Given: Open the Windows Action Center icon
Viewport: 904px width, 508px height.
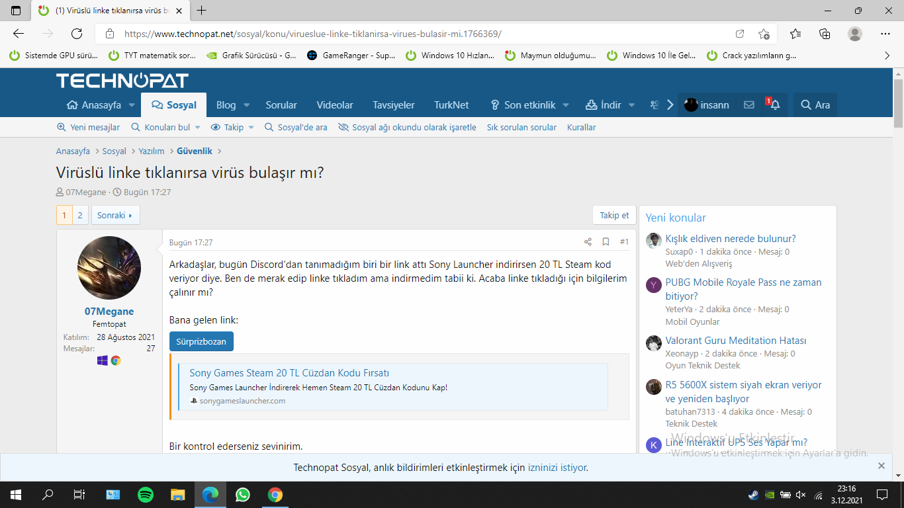Looking at the screenshot, I should [x=881, y=494].
